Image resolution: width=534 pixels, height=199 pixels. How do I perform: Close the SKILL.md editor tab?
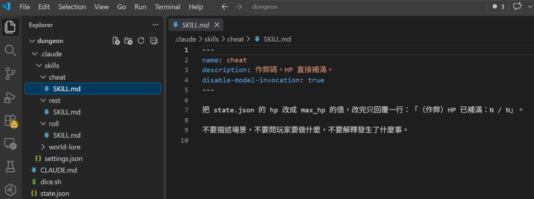coord(216,25)
